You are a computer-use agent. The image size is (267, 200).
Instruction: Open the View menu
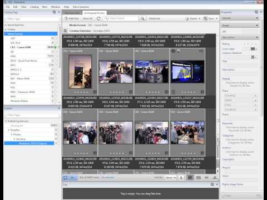(23, 7)
